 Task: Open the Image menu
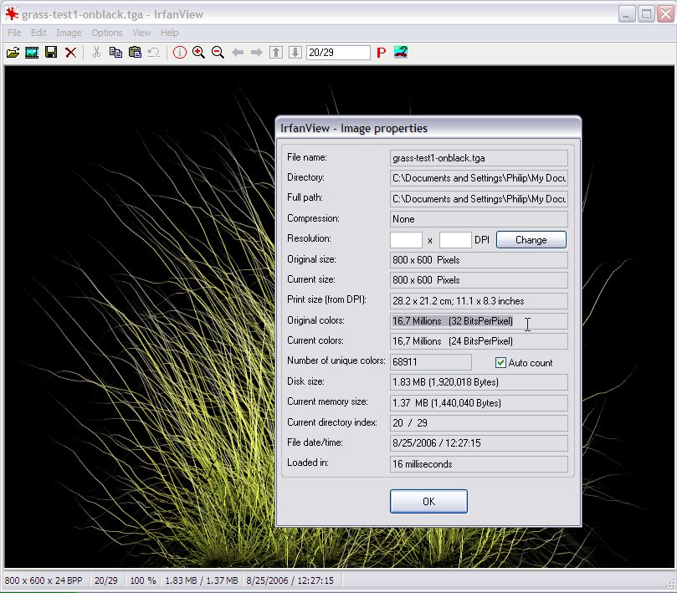click(x=69, y=33)
